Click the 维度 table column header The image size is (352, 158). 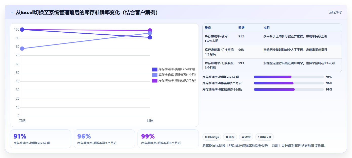tap(208, 28)
